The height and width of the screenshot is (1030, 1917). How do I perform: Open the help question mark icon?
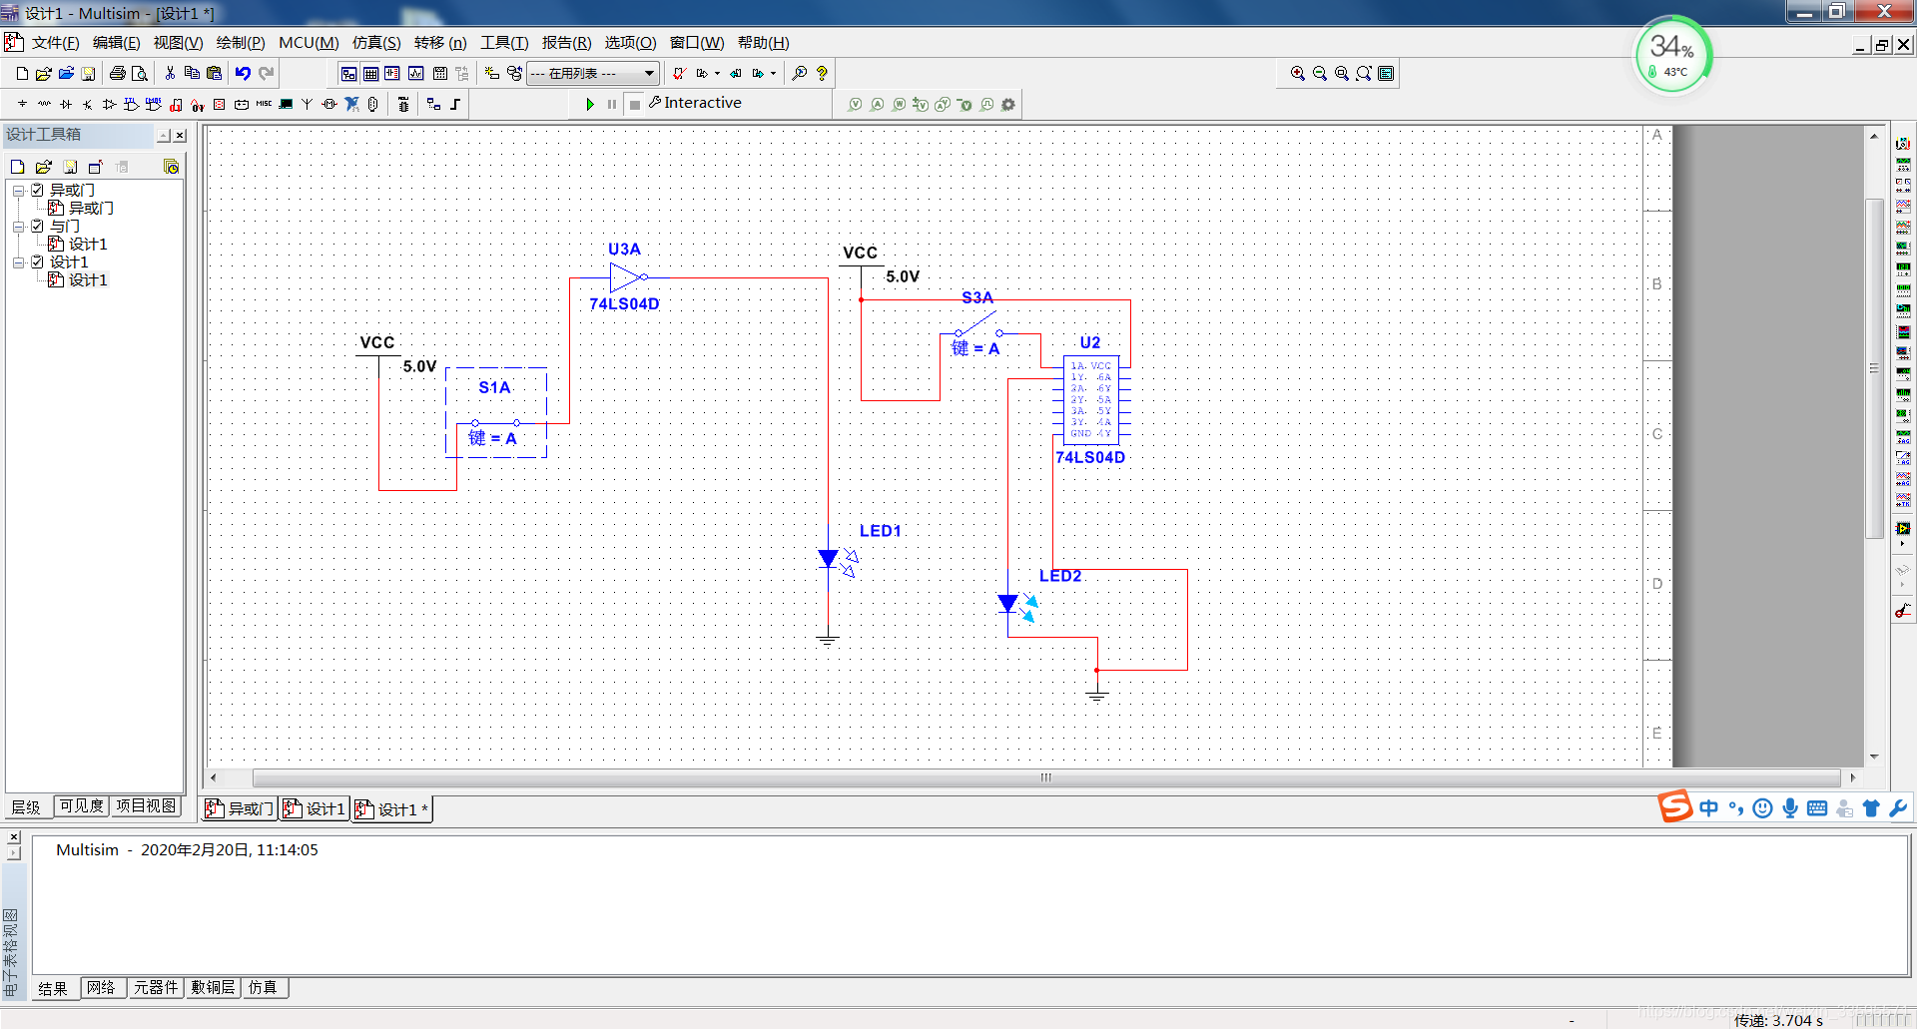(x=822, y=73)
